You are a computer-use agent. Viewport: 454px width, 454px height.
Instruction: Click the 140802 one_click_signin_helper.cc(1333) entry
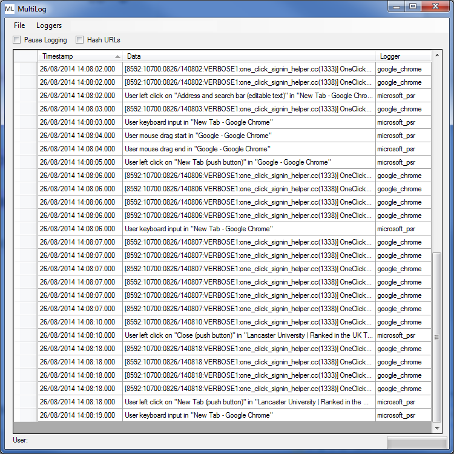pyautogui.click(x=249, y=69)
